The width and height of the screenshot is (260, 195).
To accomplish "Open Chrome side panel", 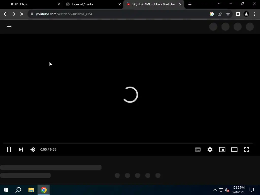I will pos(238,14).
